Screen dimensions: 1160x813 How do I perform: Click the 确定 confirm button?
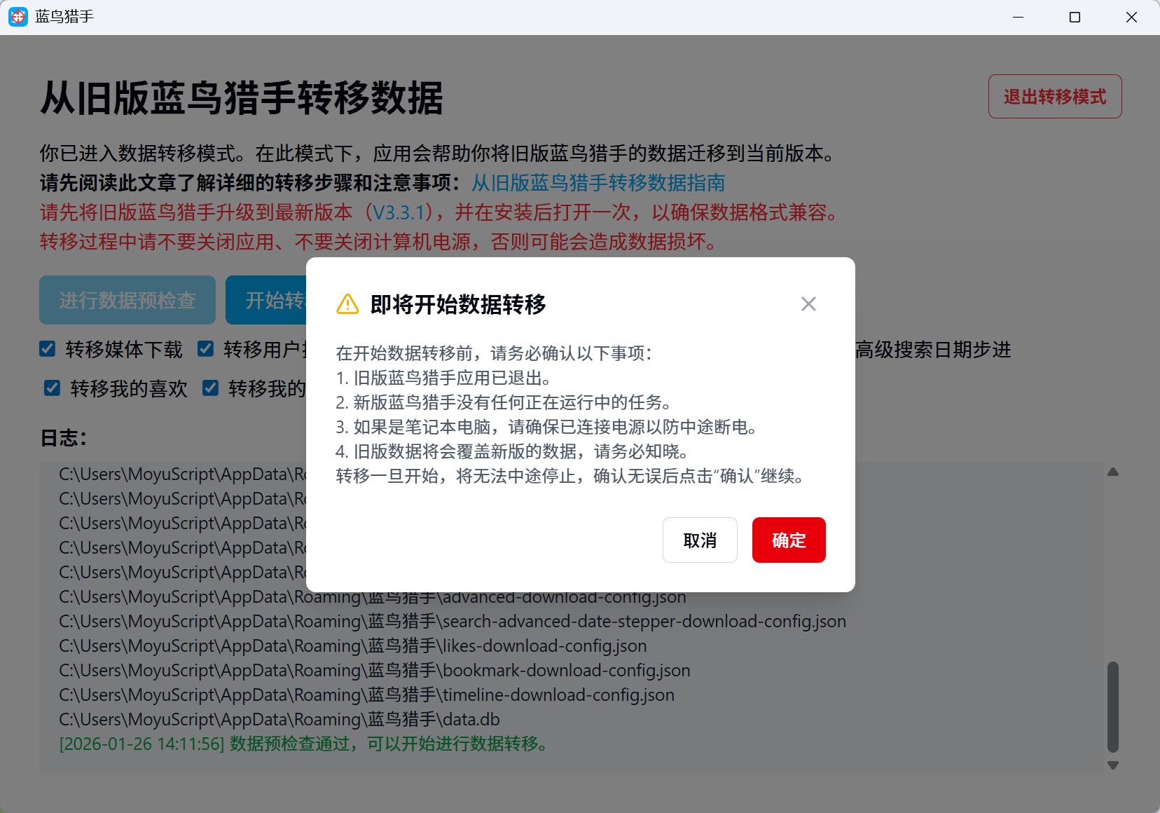788,540
